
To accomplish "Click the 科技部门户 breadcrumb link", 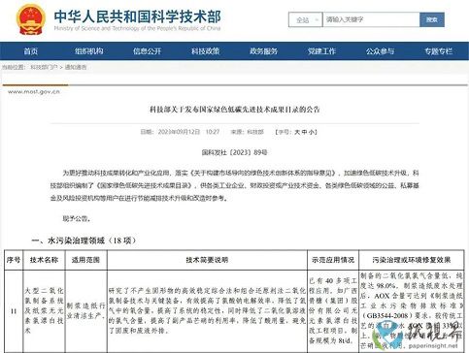I will [44, 67].
